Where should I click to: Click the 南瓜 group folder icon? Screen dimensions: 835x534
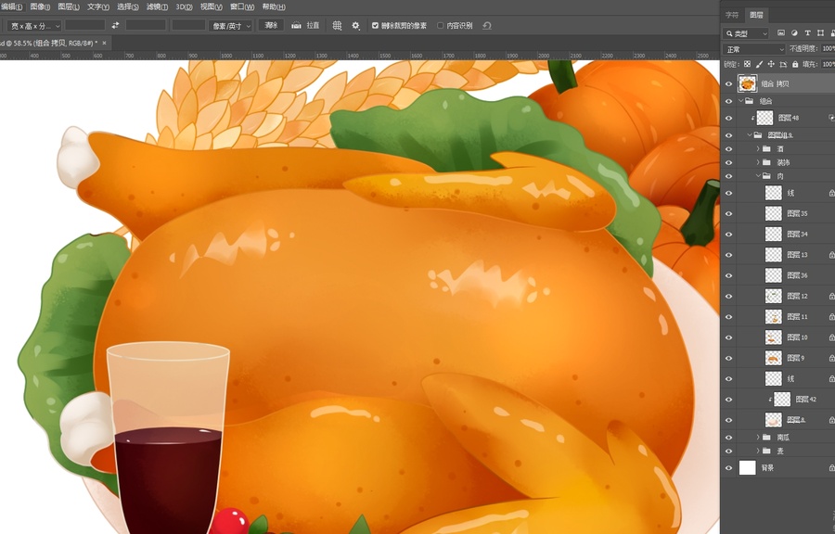[x=766, y=438]
